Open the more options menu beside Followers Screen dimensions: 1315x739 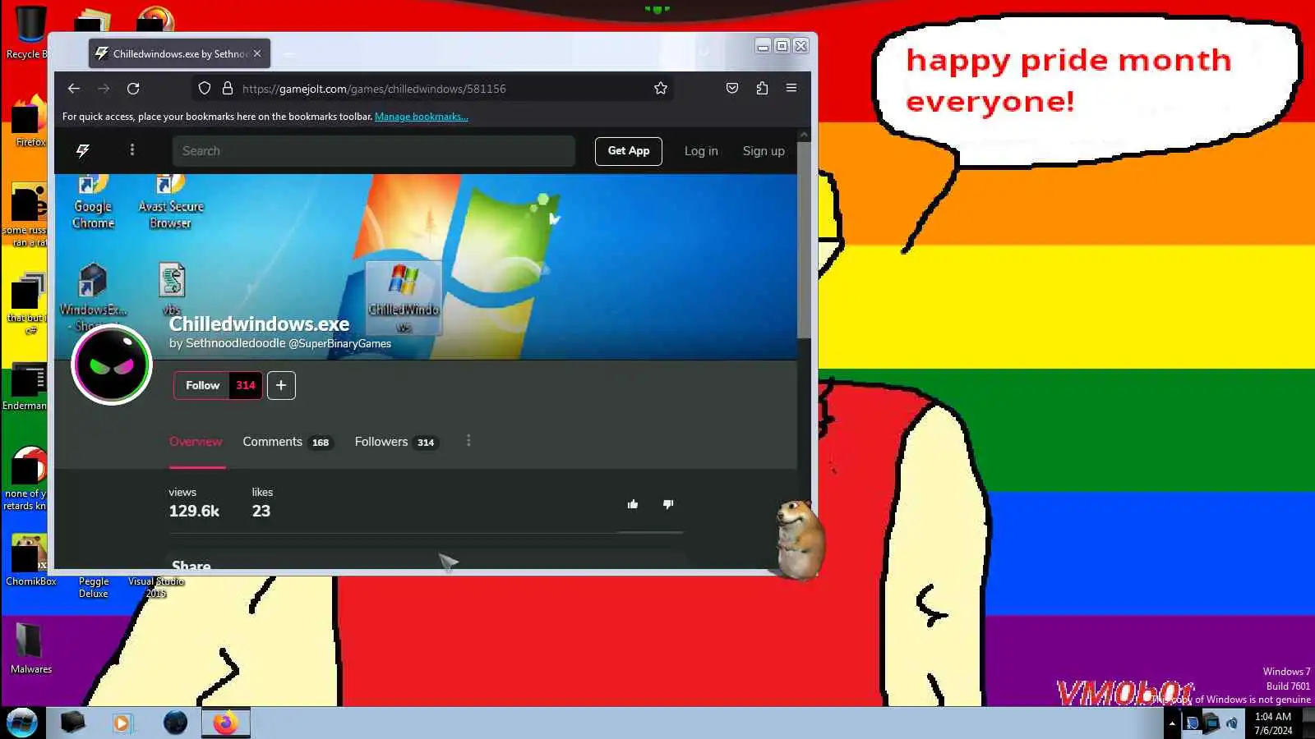click(468, 441)
